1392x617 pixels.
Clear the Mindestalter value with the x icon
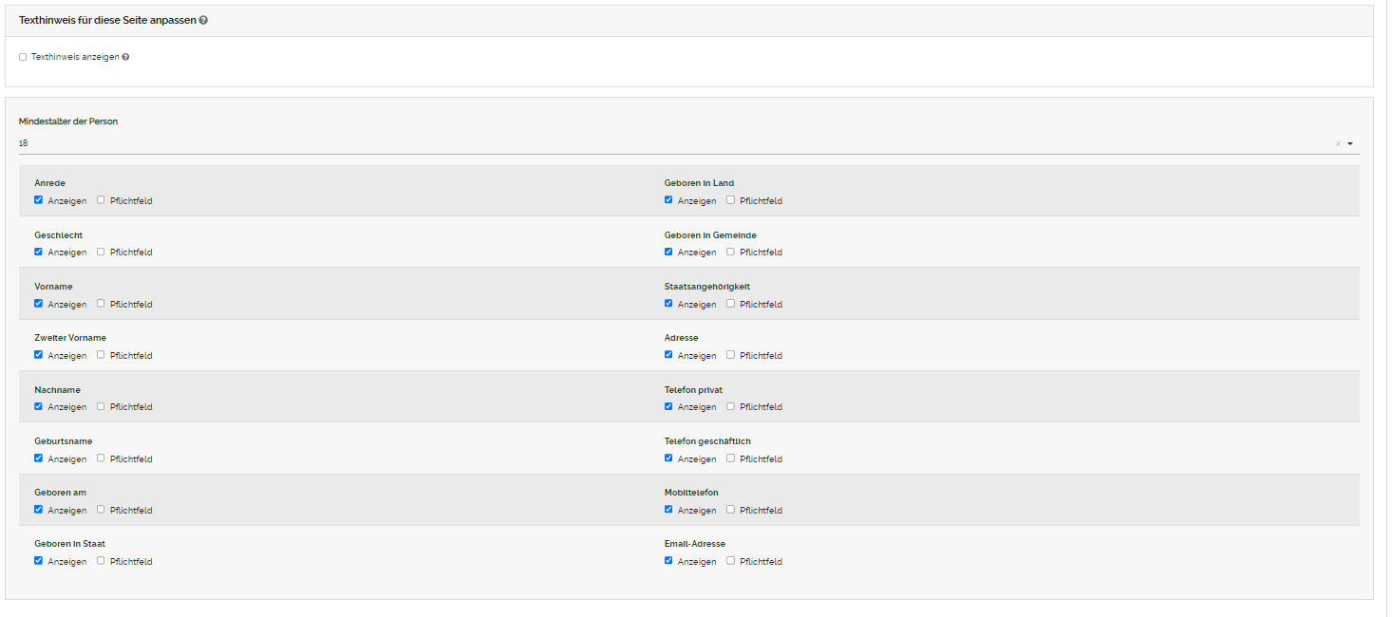1338,144
